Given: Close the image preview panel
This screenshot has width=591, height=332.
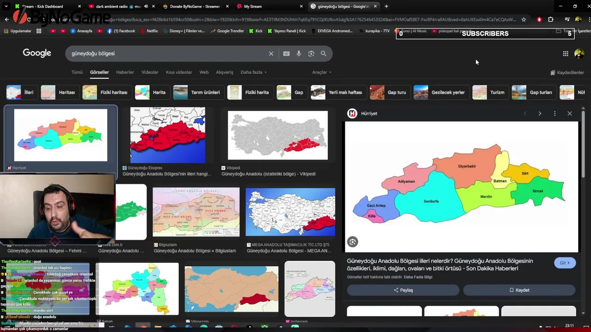Looking at the screenshot, I should pyautogui.click(x=570, y=113).
